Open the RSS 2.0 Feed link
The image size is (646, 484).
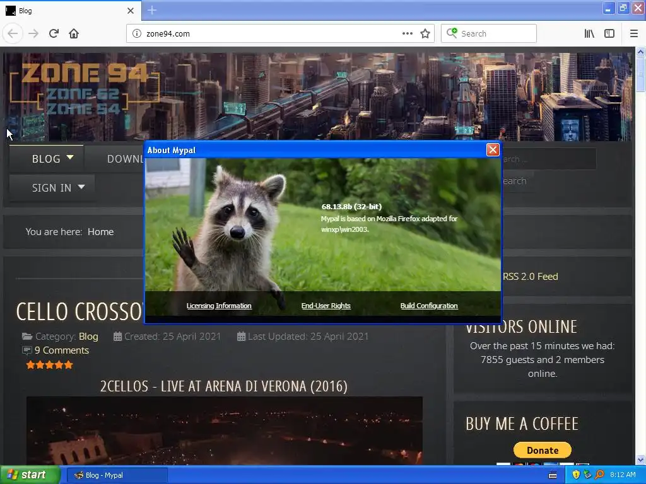(530, 277)
